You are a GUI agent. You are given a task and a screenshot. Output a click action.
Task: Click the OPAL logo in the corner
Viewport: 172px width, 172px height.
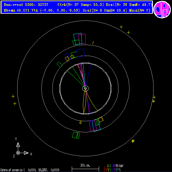162,10
